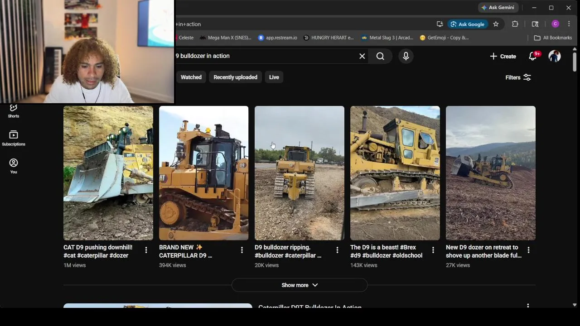Open the Create menu

coord(503,56)
